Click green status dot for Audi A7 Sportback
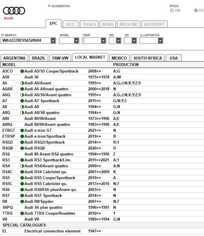Screen dimensions: 204x236 [x=22, y=101]
